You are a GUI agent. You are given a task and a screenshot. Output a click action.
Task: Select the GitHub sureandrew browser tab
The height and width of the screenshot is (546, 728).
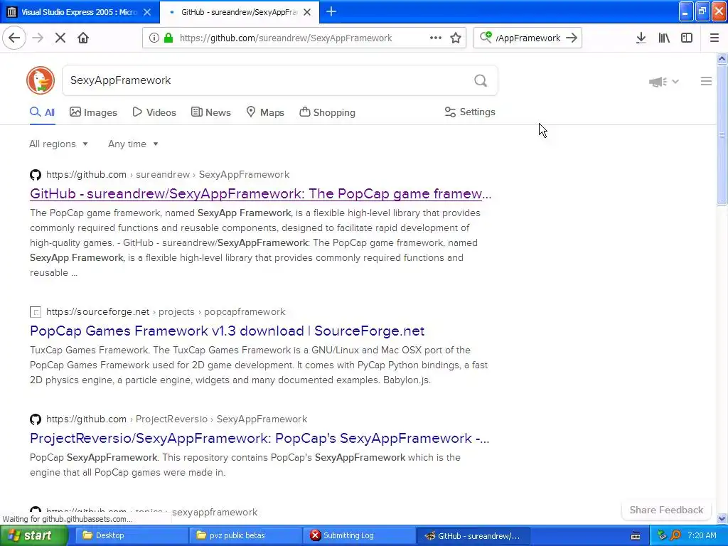(x=239, y=12)
